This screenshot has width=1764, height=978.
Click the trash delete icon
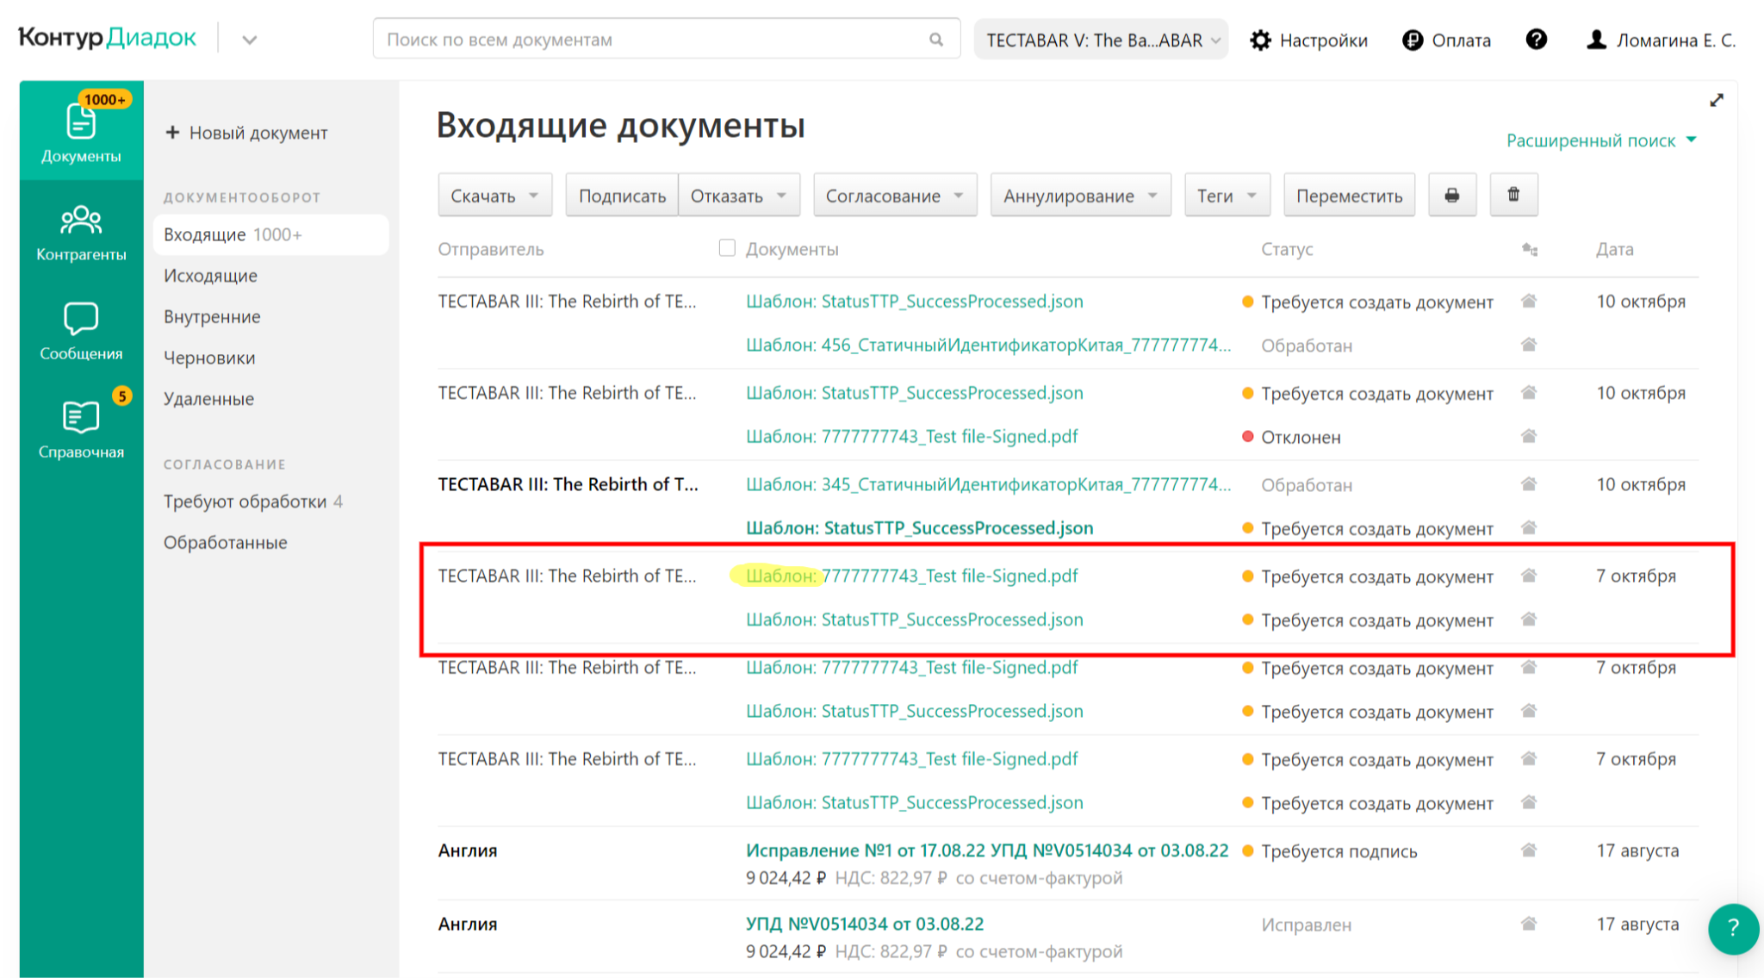coord(1513,196)
